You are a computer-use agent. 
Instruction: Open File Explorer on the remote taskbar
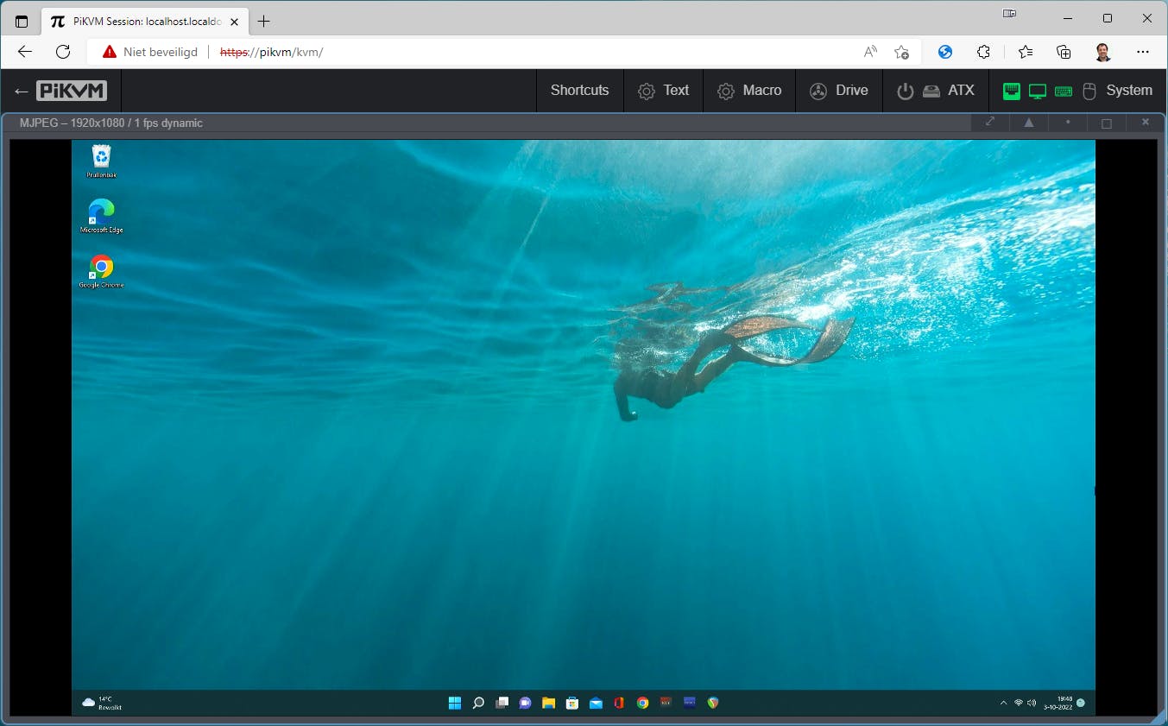tap(548, 703)
